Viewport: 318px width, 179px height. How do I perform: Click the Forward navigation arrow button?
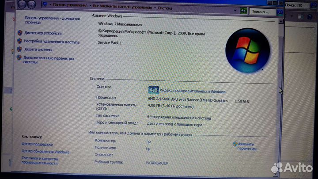tap(32, 4)
